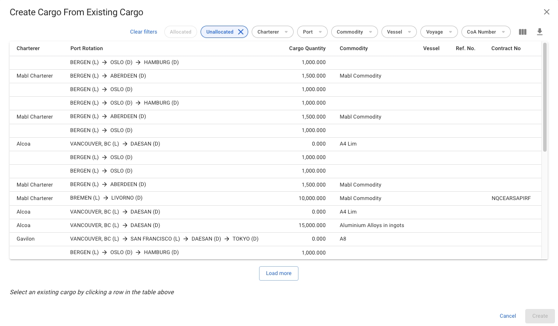Open the Port filter dropdown
This screenshot has height=326, width=558.
pyautogui.click(x=312, y=32)
